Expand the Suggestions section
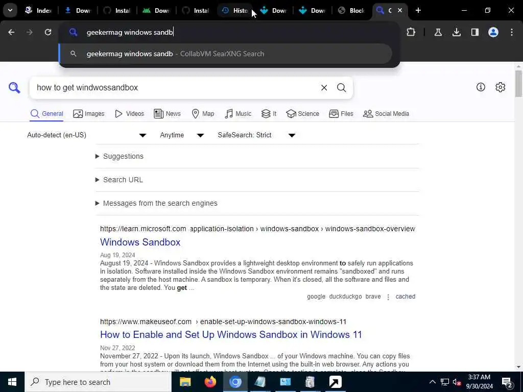This screenshot has width=523, height=392. pos(120,156)
